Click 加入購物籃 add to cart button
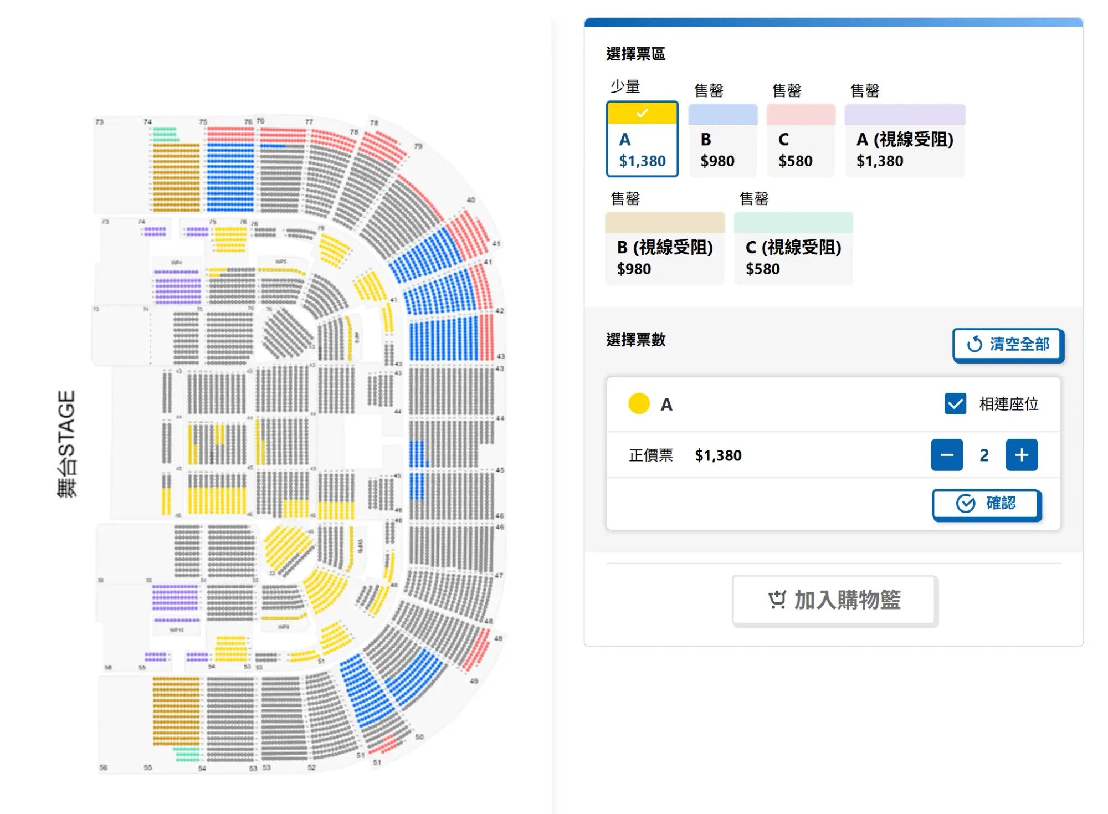The width and height of the screenshot is (1108, 814). (835, 600)
